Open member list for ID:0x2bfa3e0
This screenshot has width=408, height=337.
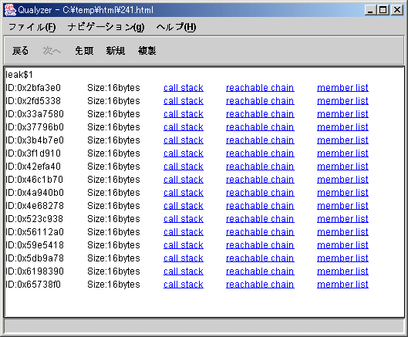[x=342, y=88]
